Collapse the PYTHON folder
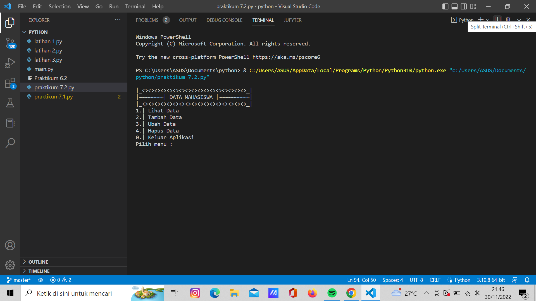This screenshot has height=301, width=536. pos(25,32)
